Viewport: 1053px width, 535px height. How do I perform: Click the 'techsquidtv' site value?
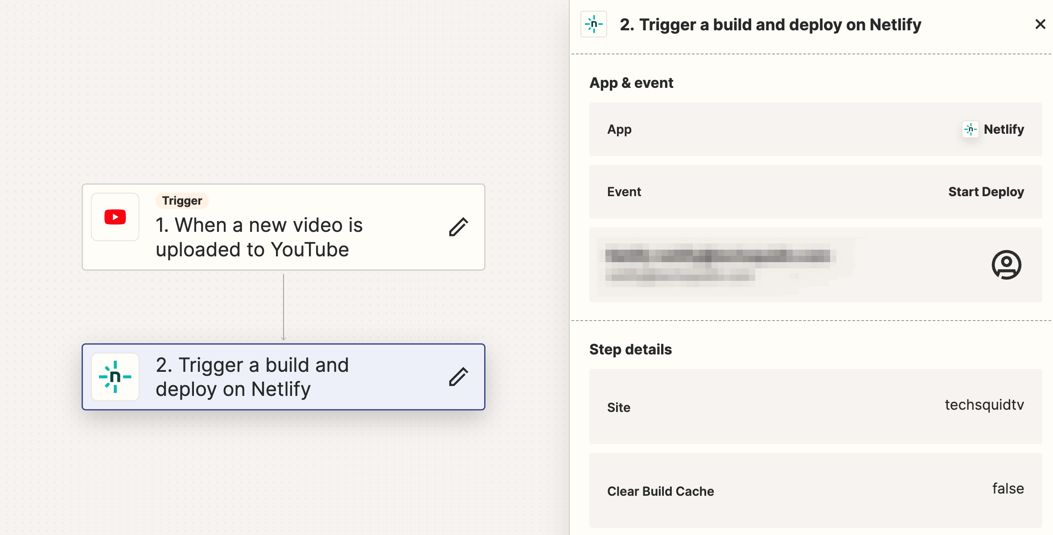[x=984, y=404]
